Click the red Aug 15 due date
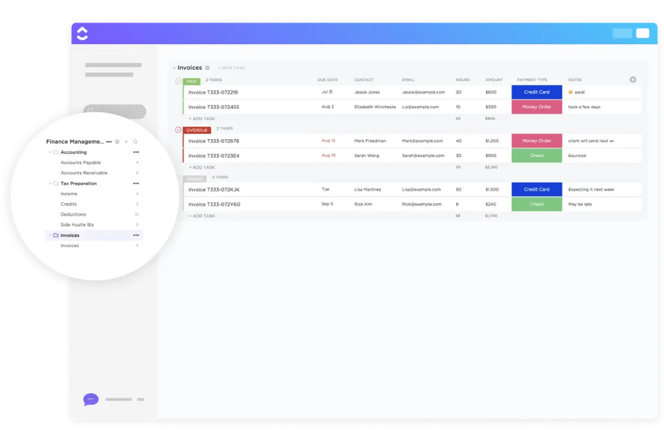Screen dimensions: 664x445 click(328, 140)
